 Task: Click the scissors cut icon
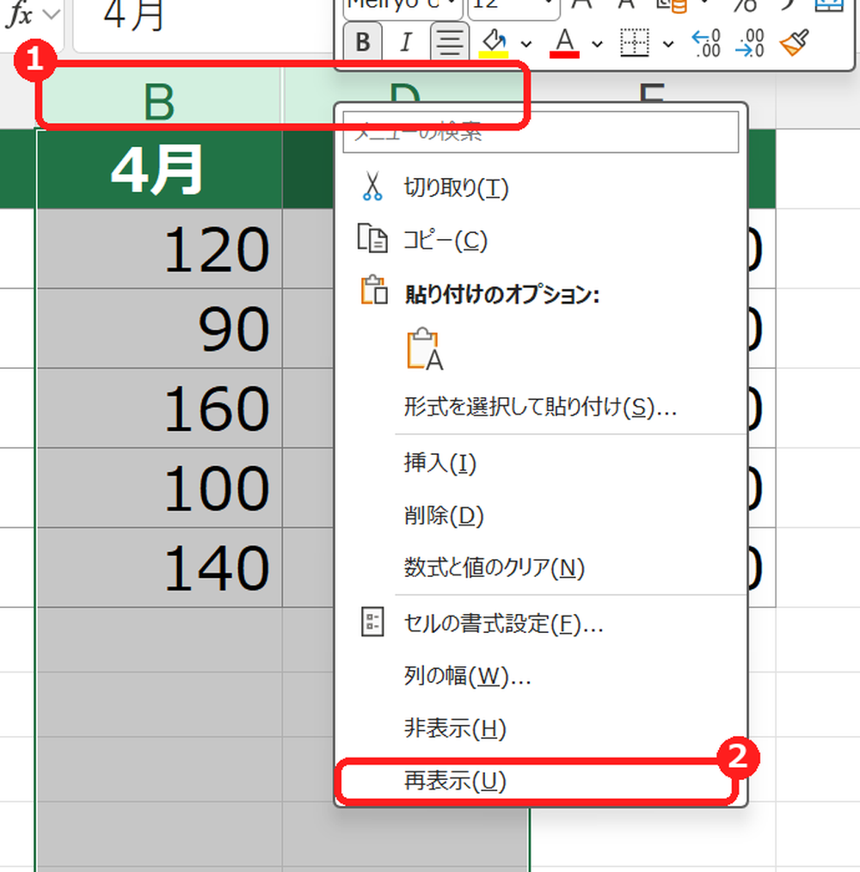[372, 187]
